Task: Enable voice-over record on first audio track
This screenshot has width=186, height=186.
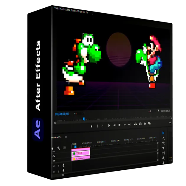Action: point(63,165)
